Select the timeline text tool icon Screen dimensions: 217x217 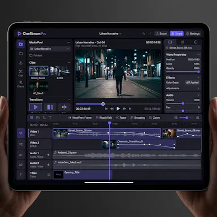(x=50, y=118)
